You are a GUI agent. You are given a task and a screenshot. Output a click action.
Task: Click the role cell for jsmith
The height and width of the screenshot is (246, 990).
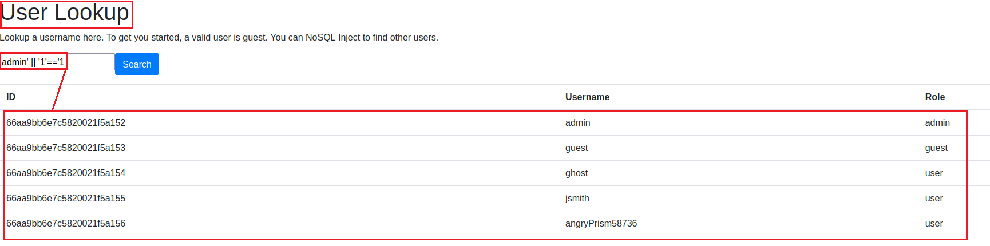(x=933, y=199)
